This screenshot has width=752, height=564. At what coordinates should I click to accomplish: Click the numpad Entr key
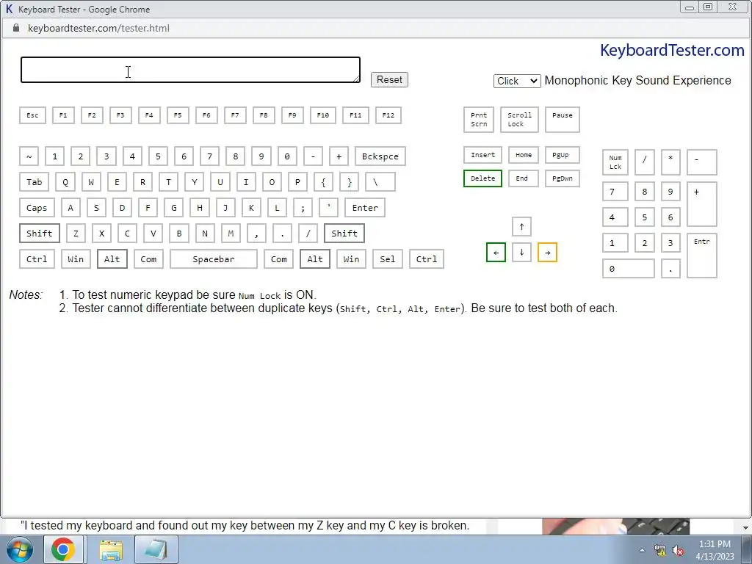click(701, 256)
